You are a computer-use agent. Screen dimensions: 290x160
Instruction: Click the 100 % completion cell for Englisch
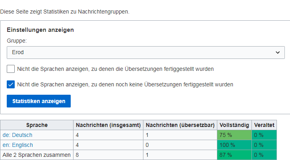tap(234, 145)
